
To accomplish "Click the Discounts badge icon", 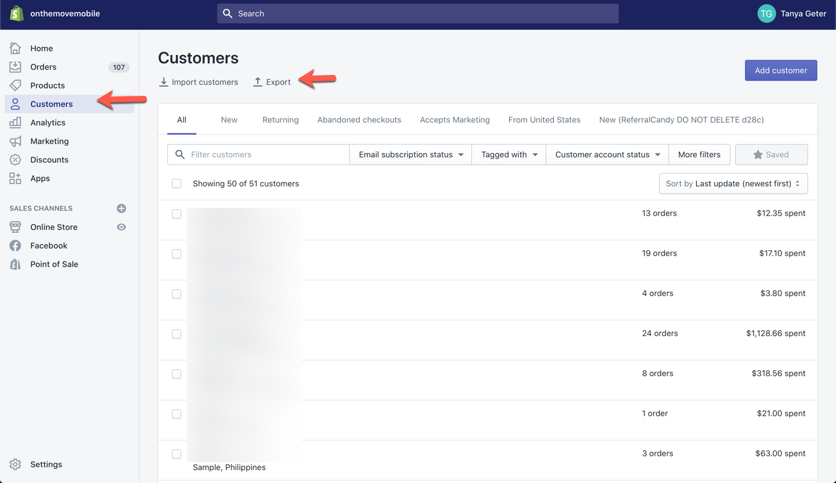I will click(x=16, y=160).
